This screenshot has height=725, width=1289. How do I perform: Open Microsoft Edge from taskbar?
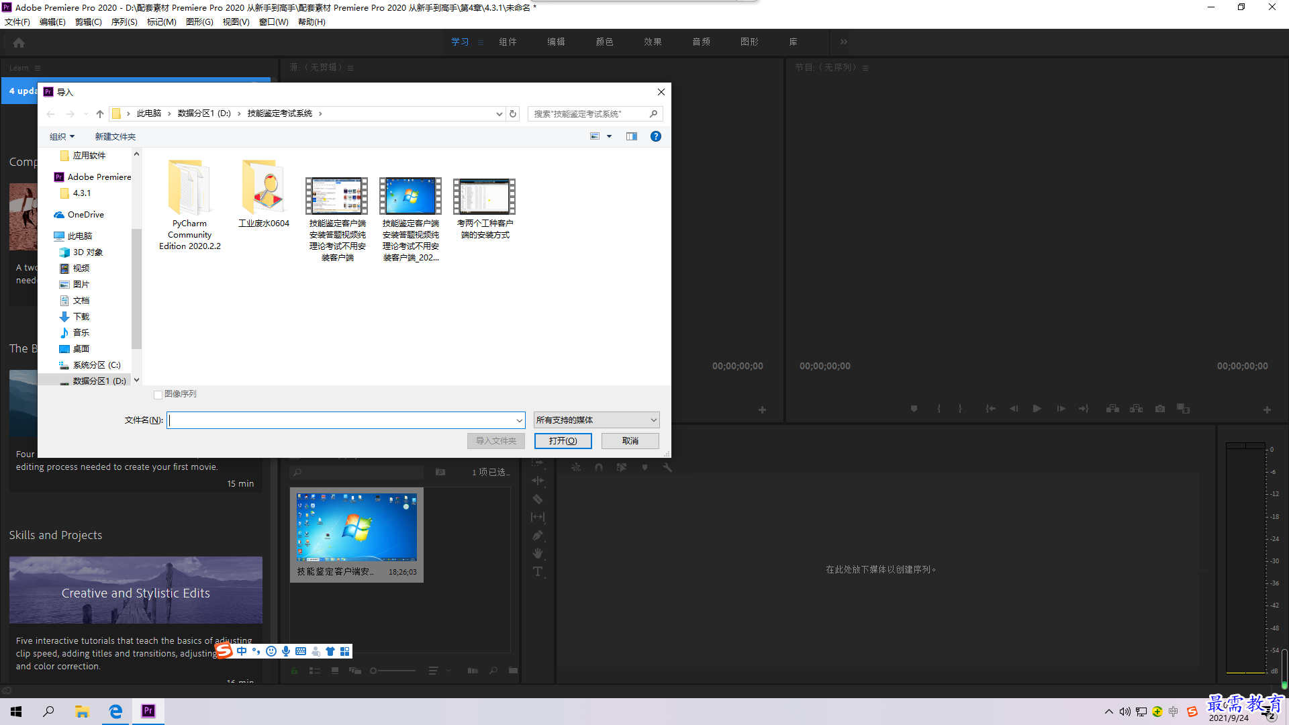[115, 712]
